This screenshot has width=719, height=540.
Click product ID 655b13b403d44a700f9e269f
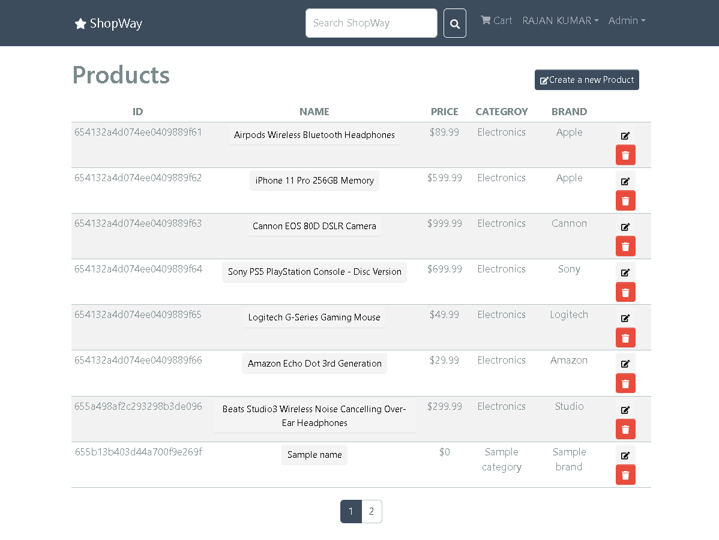click(139, 452)
